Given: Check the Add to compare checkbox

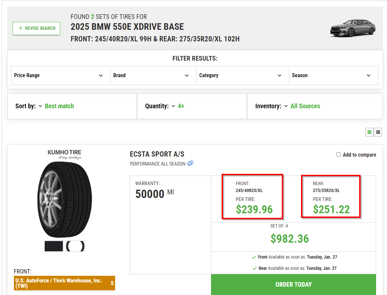Looking at the screenshot, I should pos(338,155).
